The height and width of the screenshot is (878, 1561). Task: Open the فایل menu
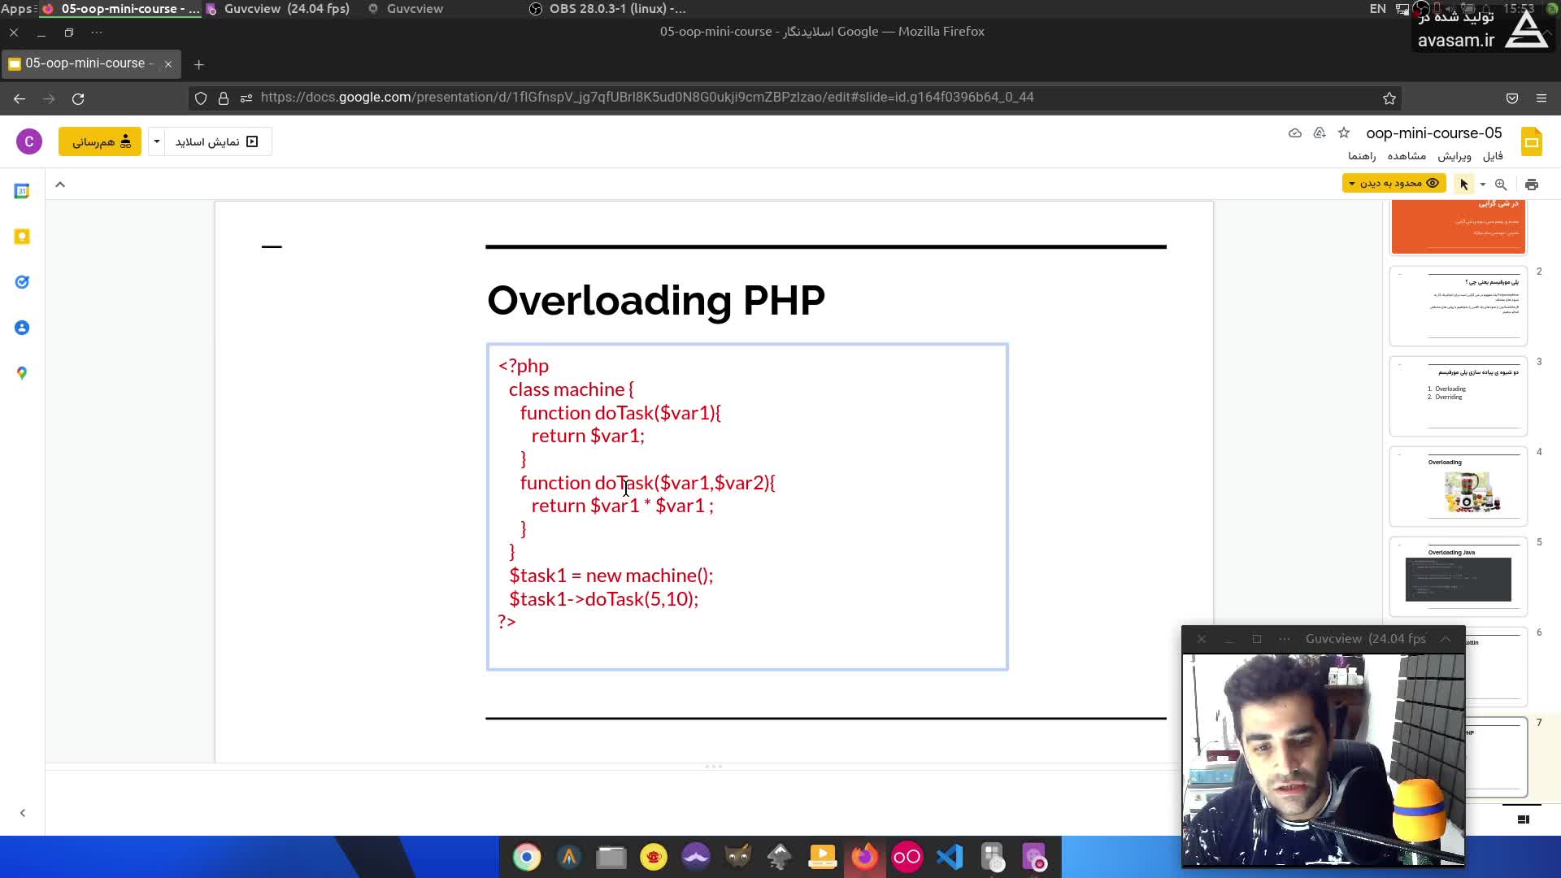(1493, 156)
